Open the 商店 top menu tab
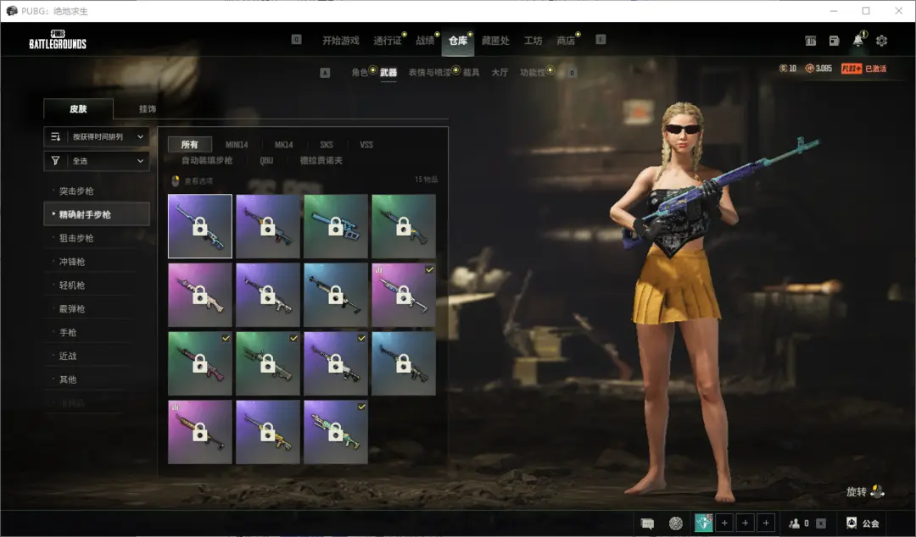This screenshot has width=916, height=537. coord(565,41)
